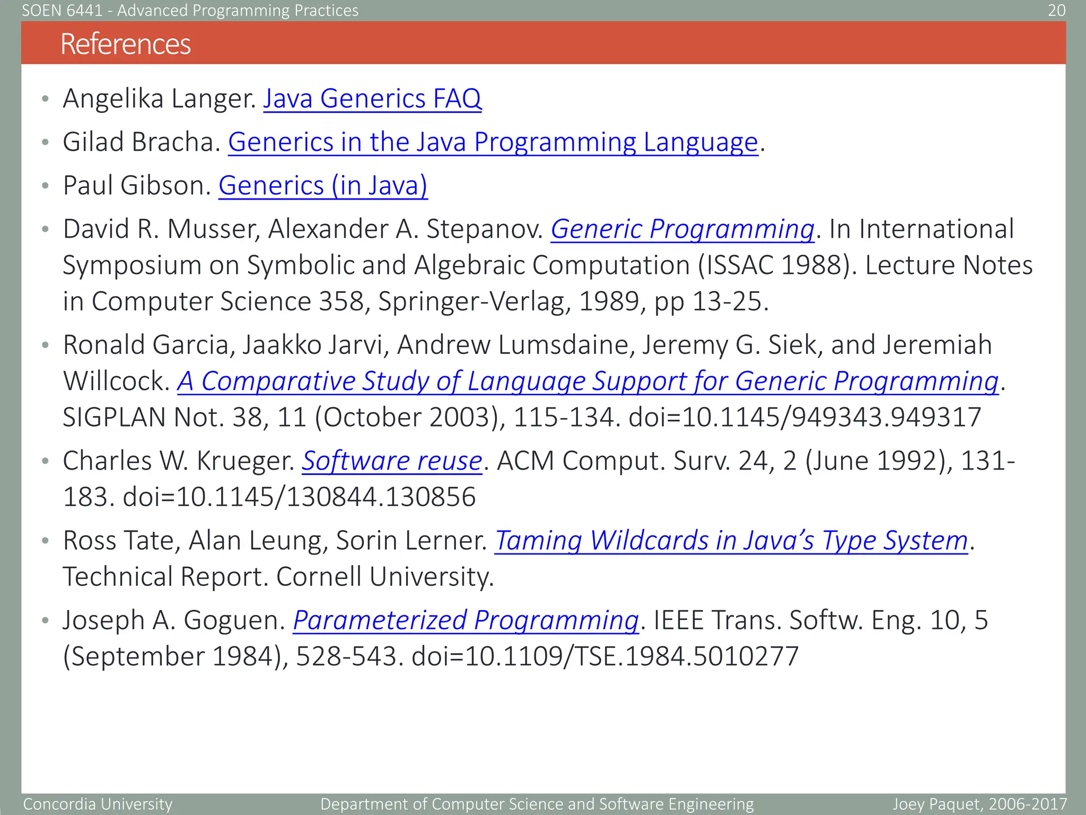This screenshot has width=1086, height=815.
Task: Click the SOEN 6441 course header text
Action: tap(190, 11)
